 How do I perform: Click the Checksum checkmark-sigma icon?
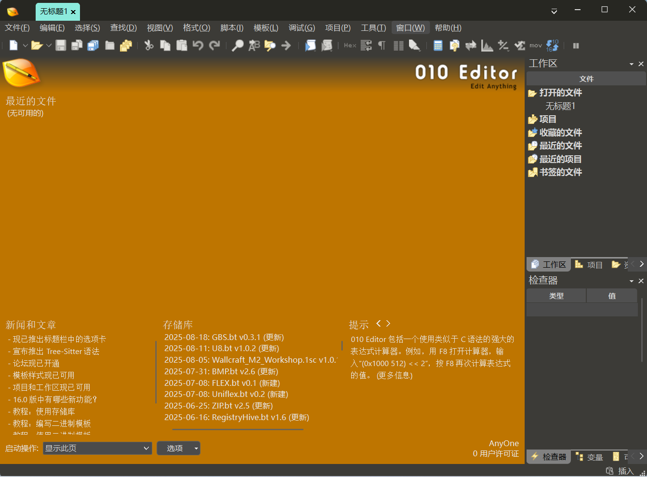pyautogui.click(x=519, y=45)
